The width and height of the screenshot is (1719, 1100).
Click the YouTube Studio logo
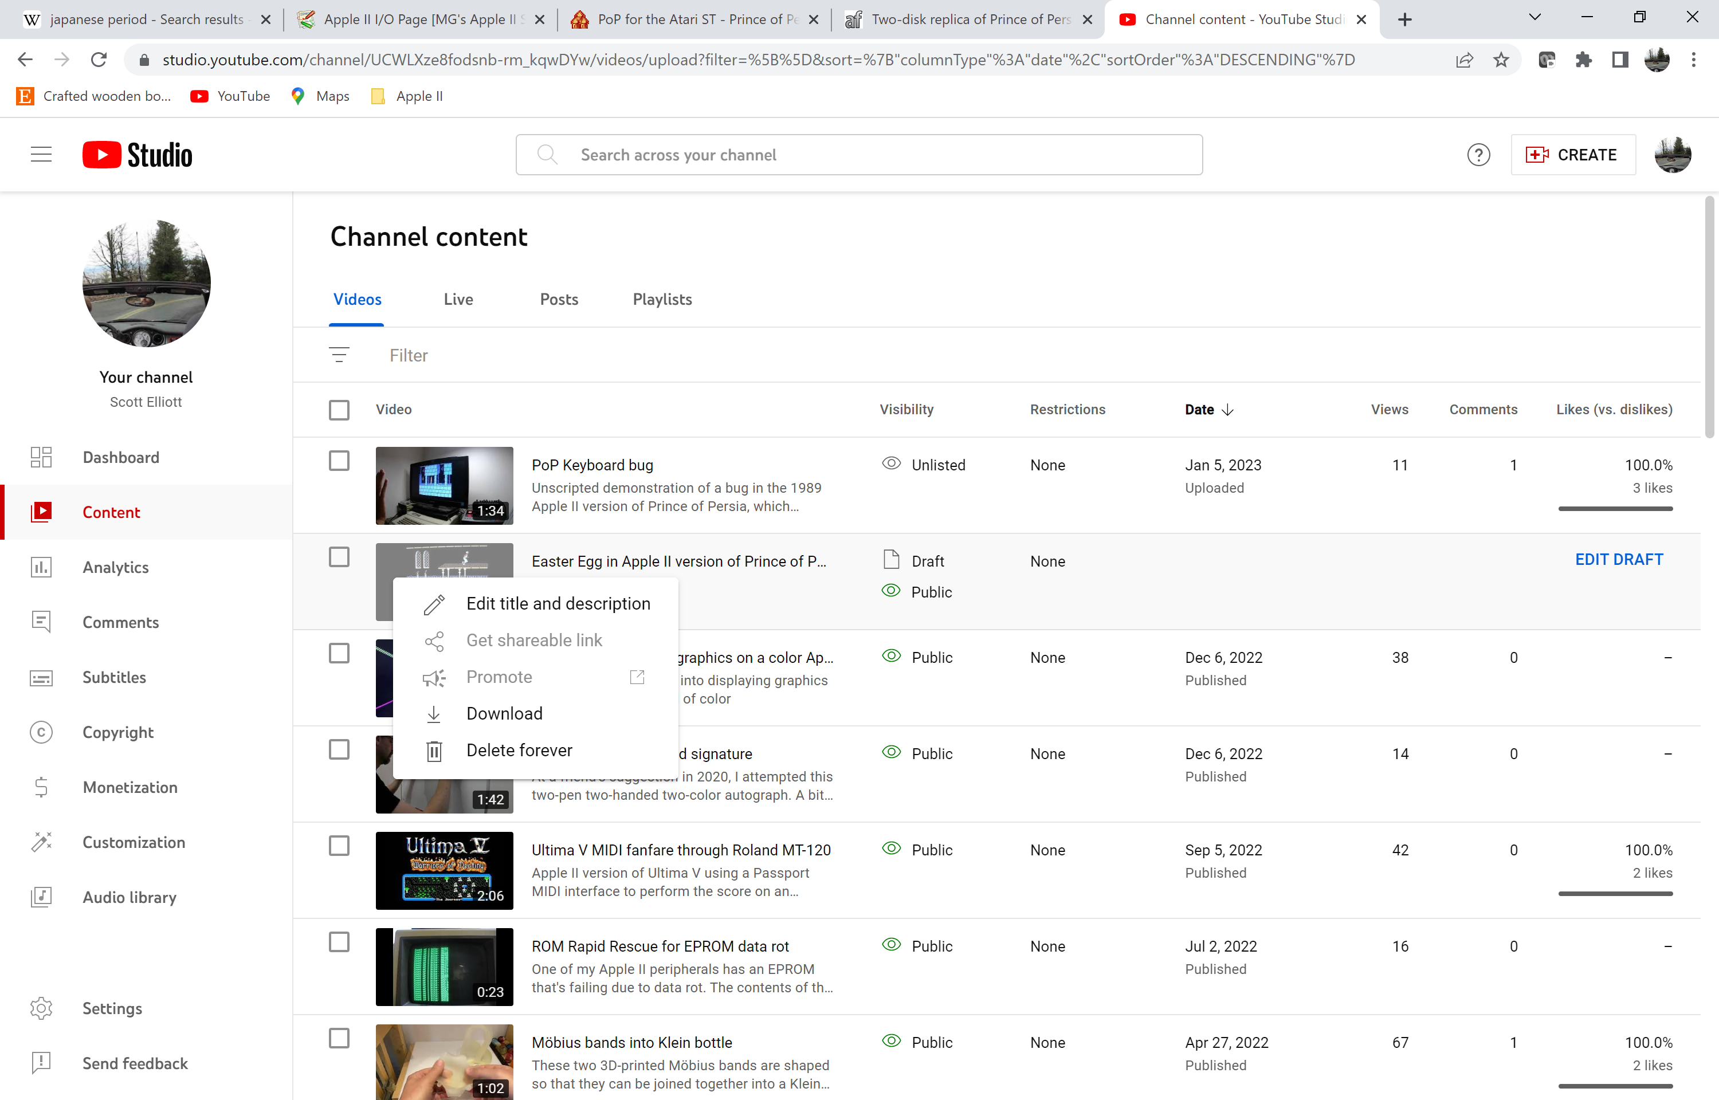click(x=137, y=155)
